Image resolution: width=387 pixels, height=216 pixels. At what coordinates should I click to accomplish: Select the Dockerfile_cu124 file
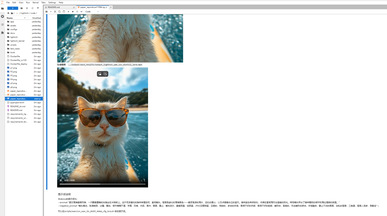point(24,60)
